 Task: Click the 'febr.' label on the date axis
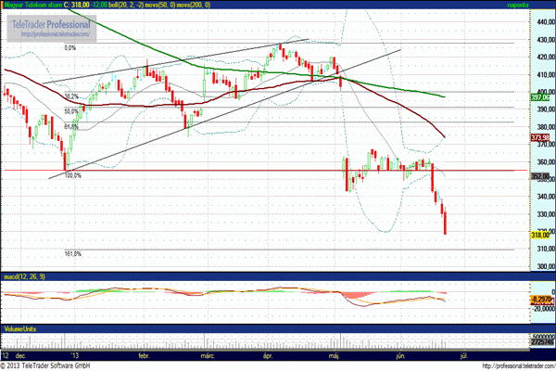tap(143, 355)
